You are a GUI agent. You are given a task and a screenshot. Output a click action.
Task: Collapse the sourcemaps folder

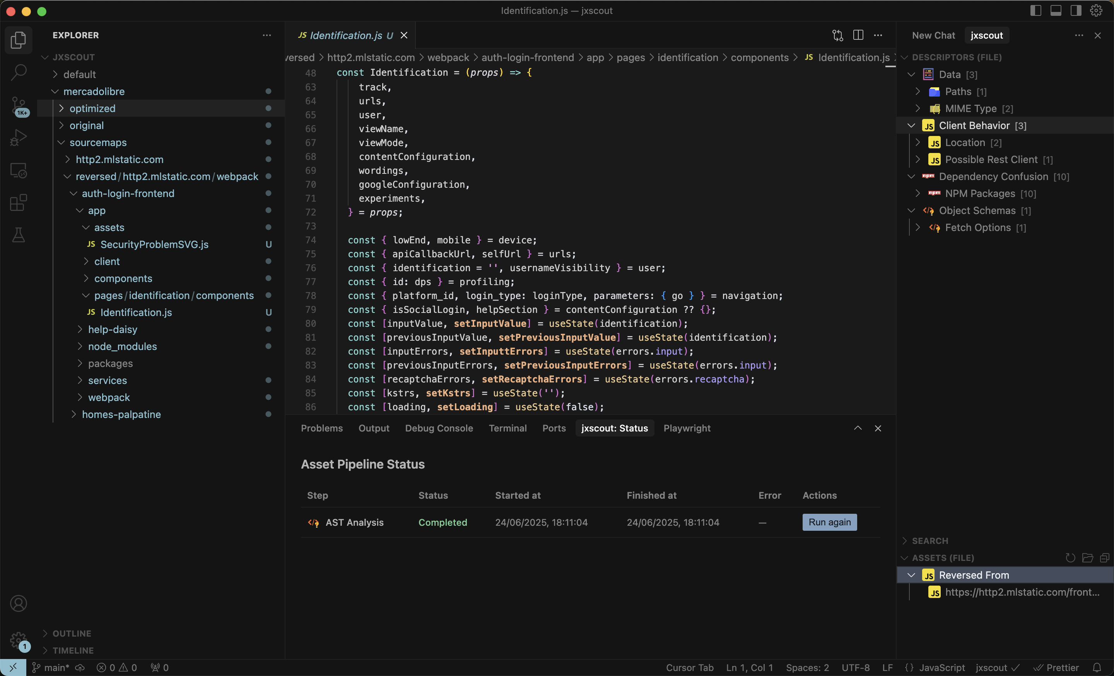point(161,142)
